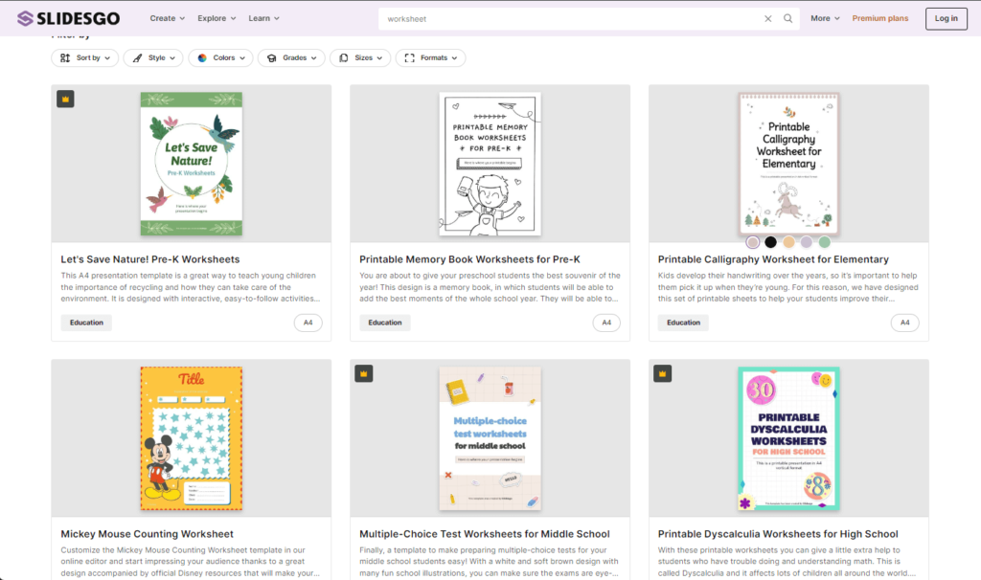The image size is (981, 580).
Task: Click the A4 badge on Memory Book card
Action: [x=605, y=323]
